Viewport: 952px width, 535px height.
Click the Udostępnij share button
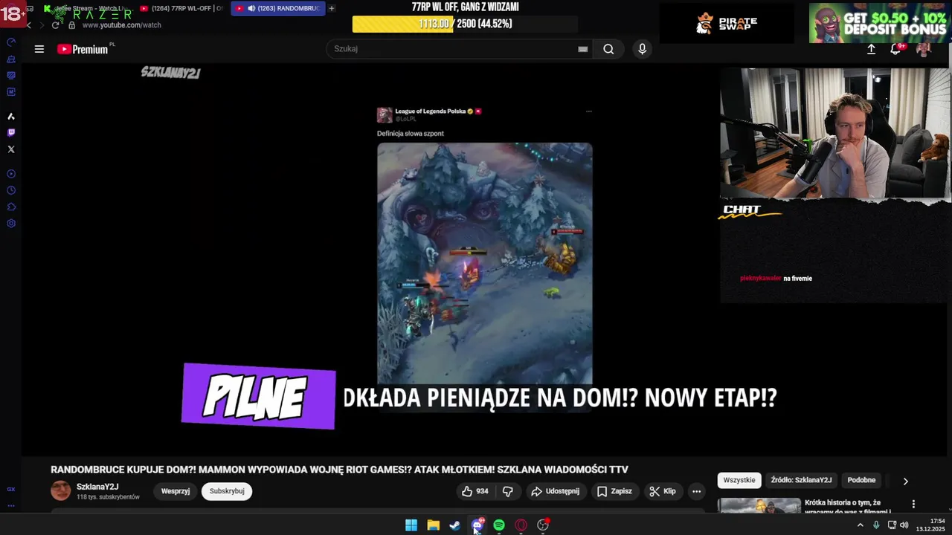[555, 491]
